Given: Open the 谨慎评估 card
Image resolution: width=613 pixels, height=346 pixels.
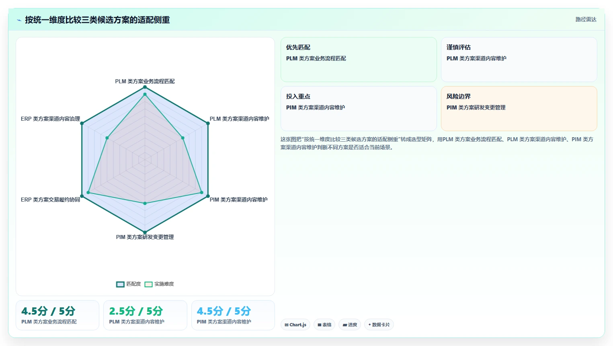Looking at the screenshot, I should click(519, 60).
